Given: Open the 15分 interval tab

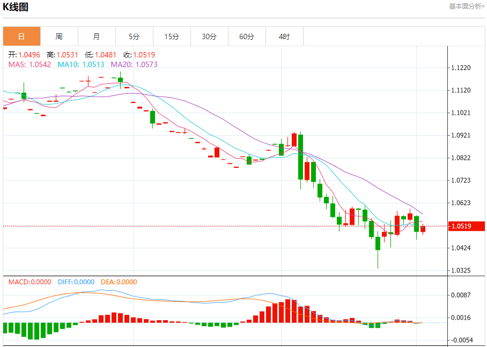Looking at the screenshot, I should pyautogui.click(x=172, y=36).
